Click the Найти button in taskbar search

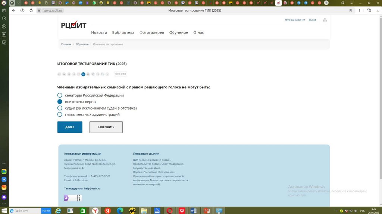(x=46, y=211)
